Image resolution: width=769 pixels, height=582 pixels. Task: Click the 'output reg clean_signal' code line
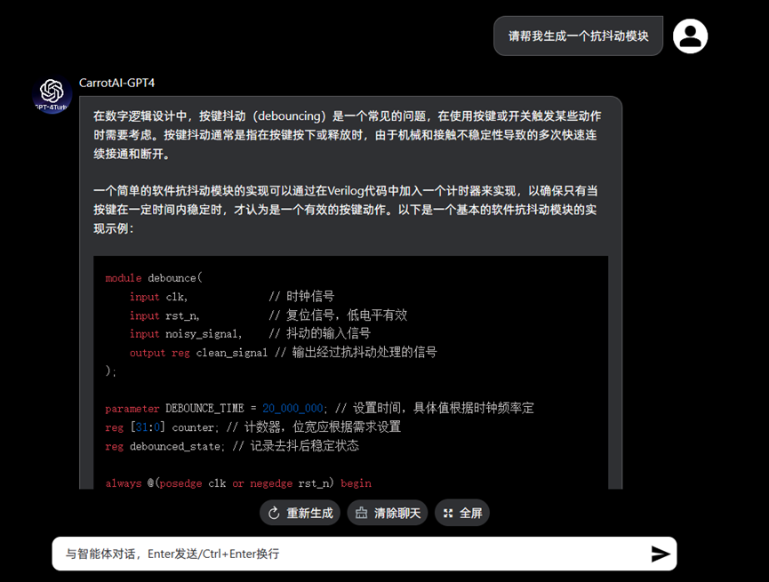click(283, 352)
